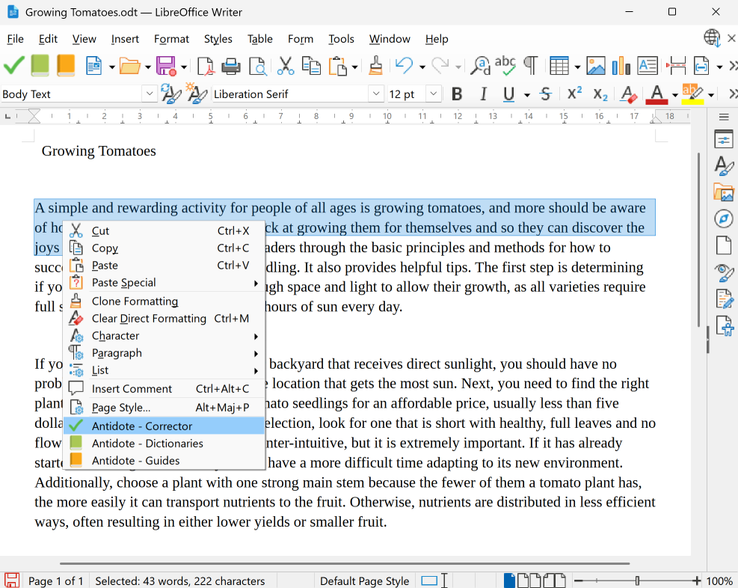Toggle Bold formatting

pos(457,94)
